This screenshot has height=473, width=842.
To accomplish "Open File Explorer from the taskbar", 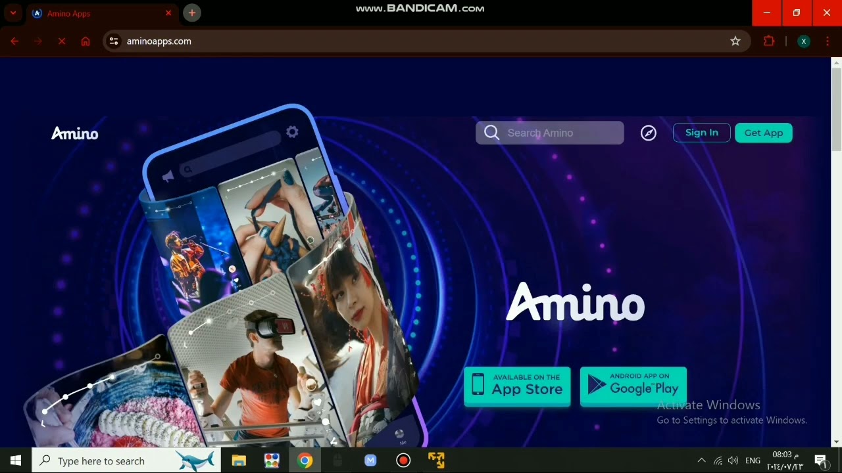I will (x=239, y=461).
